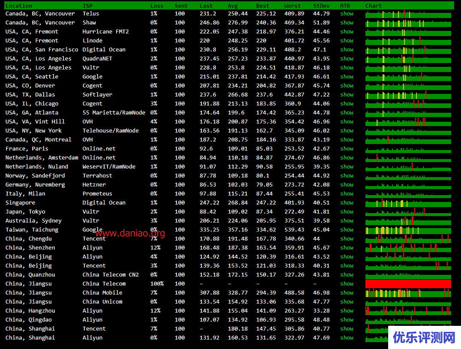Image resolution: width=461 pixels, height=349 pixels.
Task: Open show link for Montreal OVH
Action: pos(347,140)
